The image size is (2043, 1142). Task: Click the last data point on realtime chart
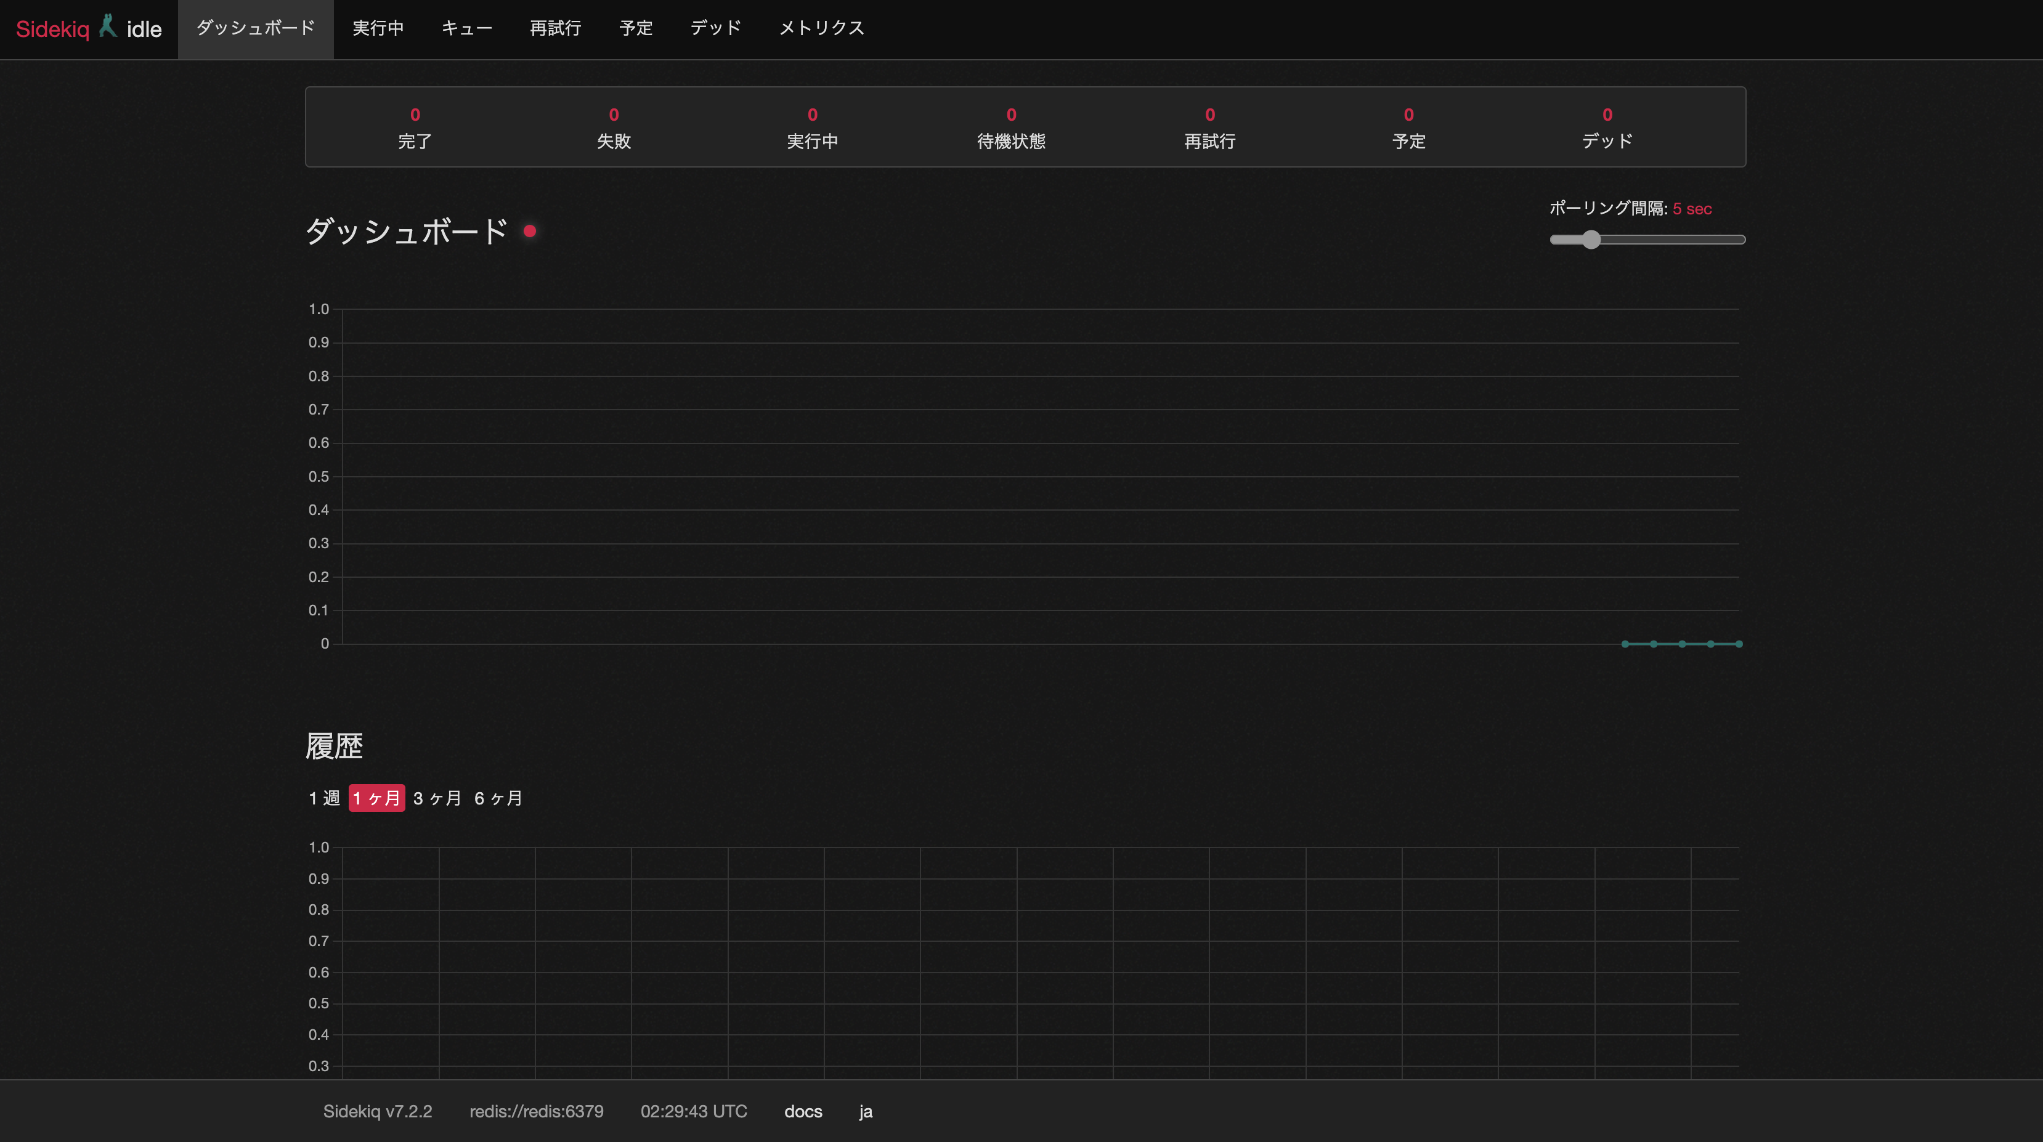coord(1739,644)
